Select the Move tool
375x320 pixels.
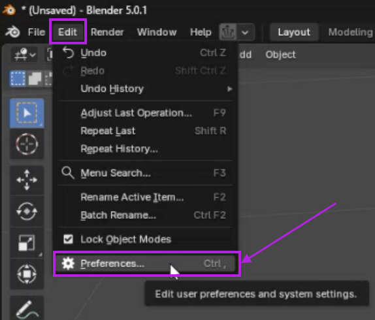coord(27,180)
